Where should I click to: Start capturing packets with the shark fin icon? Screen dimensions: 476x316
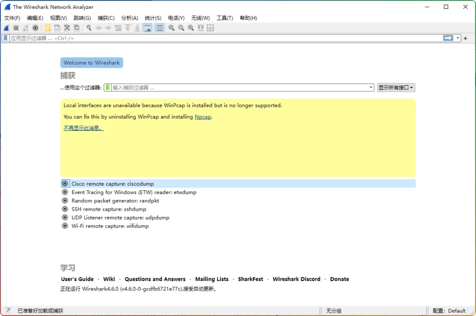tap(6, 28)
